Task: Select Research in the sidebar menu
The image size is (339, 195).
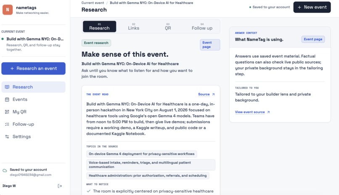Action: [33, 87]
